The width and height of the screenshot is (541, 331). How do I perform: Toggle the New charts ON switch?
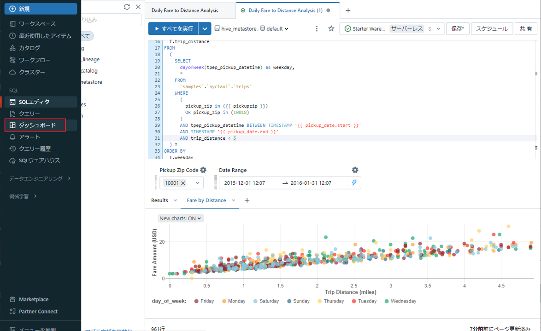click(181, 218)
